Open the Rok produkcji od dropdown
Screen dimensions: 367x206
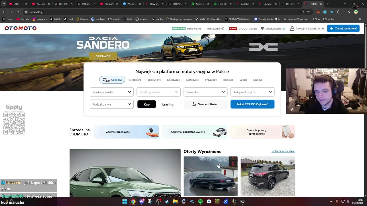tap(252, 92)
